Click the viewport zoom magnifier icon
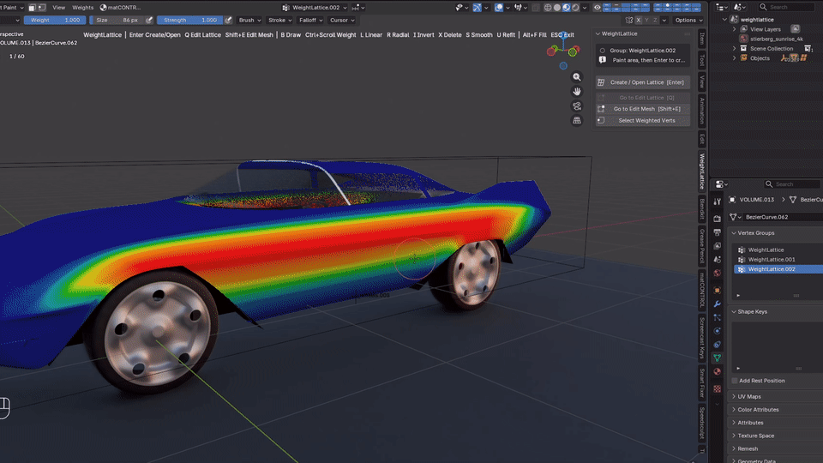 coord(577,77)
